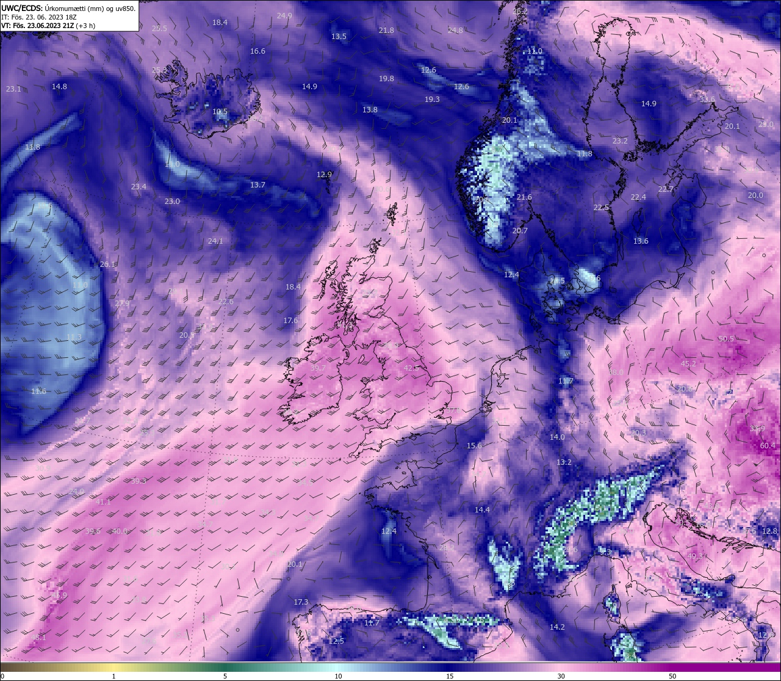Click the 24.8 value on the map
Viewport: 781px width, 681px height.
pyautogui.click(x=455, y=31)
